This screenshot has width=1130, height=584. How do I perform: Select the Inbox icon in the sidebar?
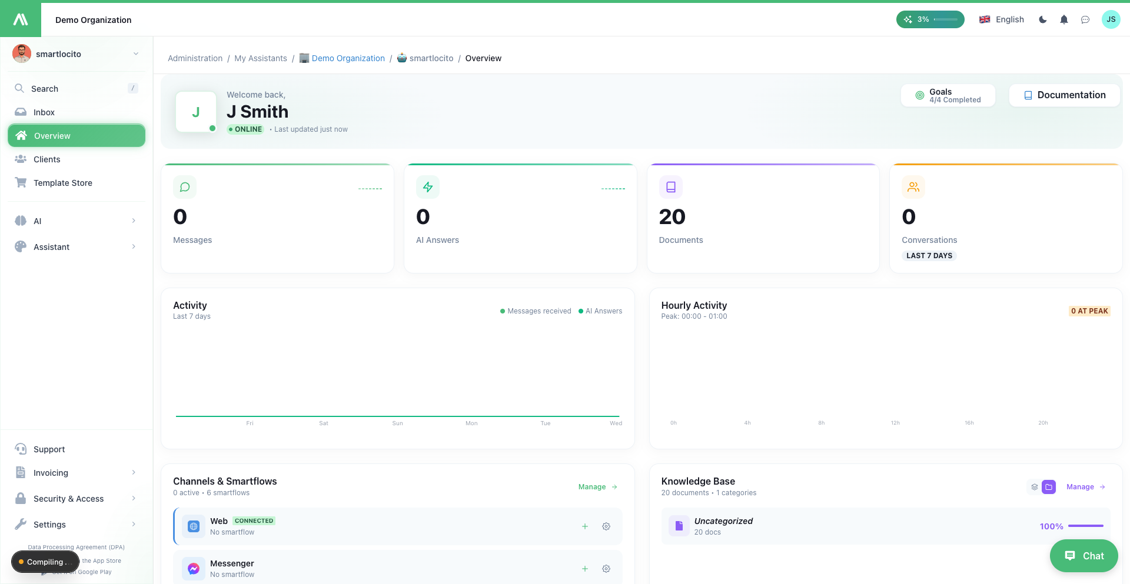[x=21, y=112]
